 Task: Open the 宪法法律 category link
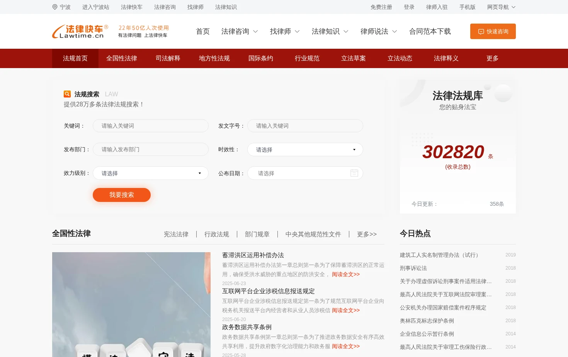coord(176,234)
